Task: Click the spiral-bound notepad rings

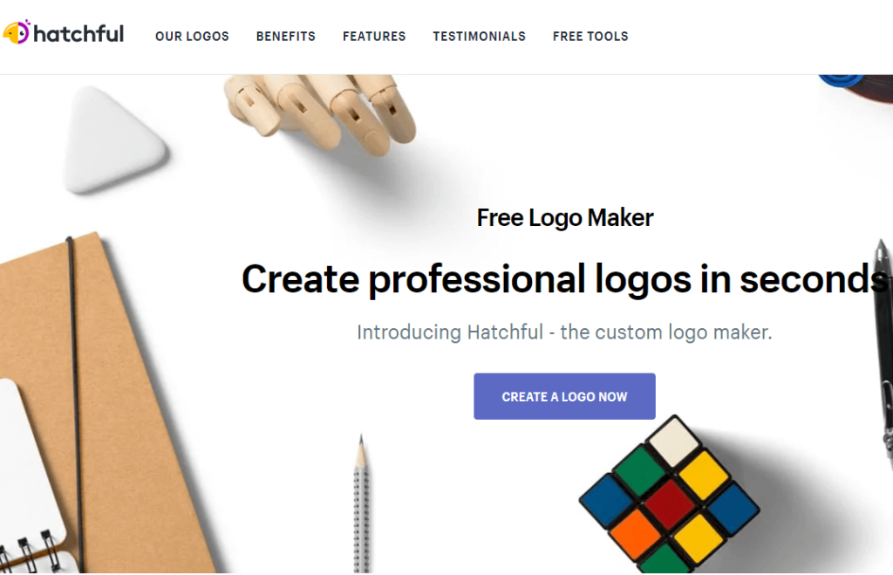Action: [x=29, y=551]
